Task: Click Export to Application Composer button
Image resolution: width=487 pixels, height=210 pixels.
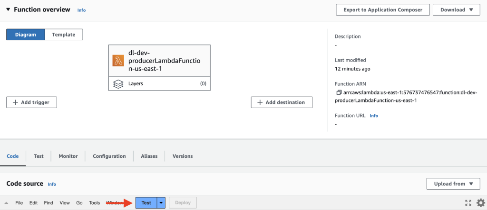Action: [383, 9]
